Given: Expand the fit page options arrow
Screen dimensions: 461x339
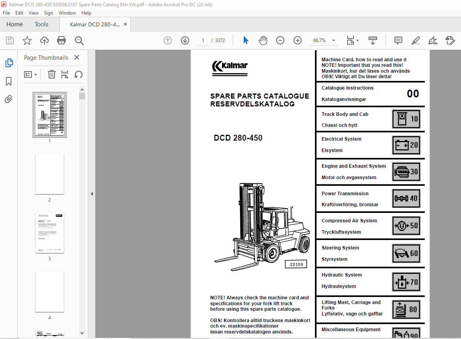Looking at the screenshot, I should pos(357,40).
